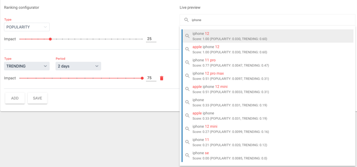Click the ADD button

click(x=15, y=98)
